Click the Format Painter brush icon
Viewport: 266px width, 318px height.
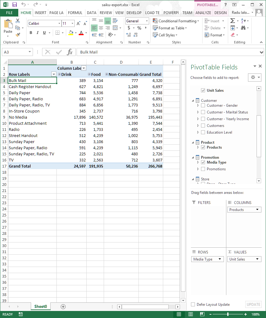coord(18,35)
